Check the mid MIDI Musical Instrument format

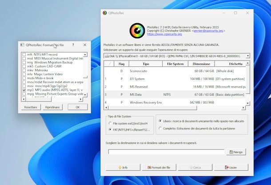pyautogui.click(x=24, y=58)
